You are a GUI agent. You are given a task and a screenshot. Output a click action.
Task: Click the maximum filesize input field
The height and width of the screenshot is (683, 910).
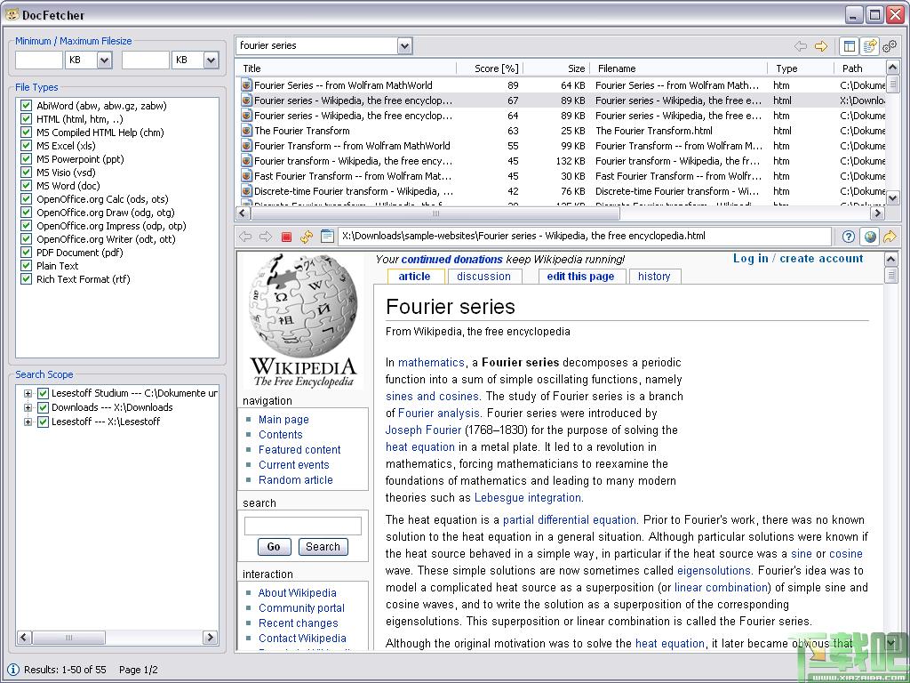pos(145,60)
